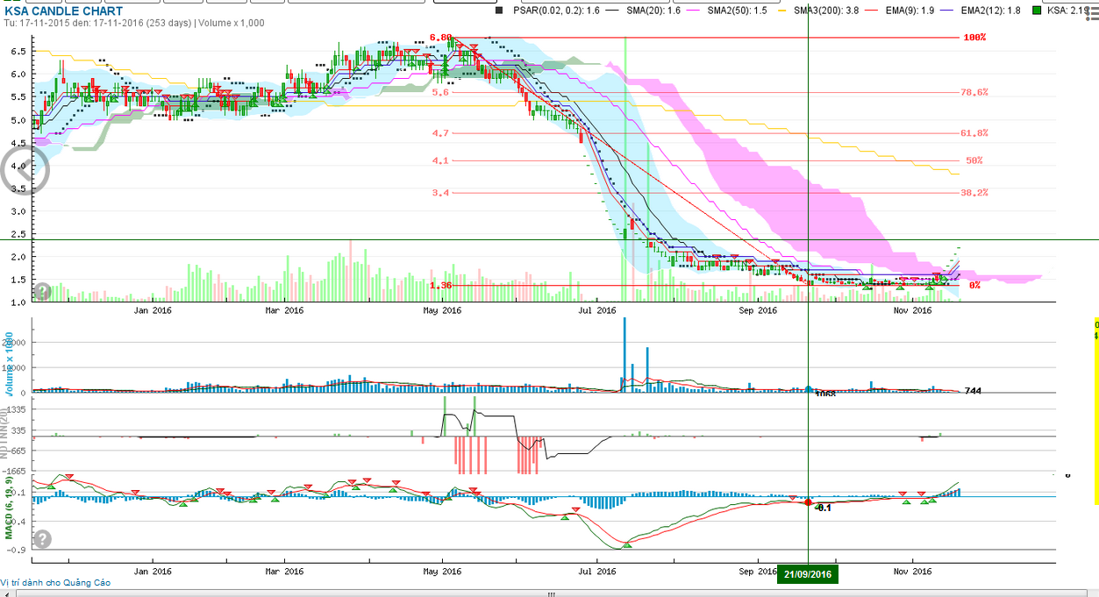
Task: Click the 38.2% Fibonacci level label
Action: pos(974,193)
